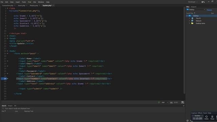Switch to the Display.php tab

click(34, 5)
